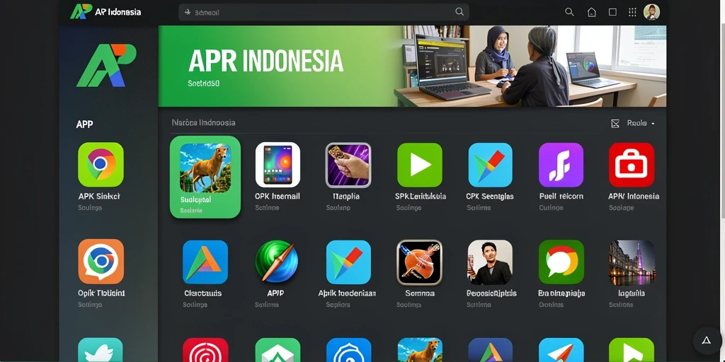This screenshot has width=725, height=362.
Task: Click the search magnifier icon in top-right header
Action: pos(569,12)
